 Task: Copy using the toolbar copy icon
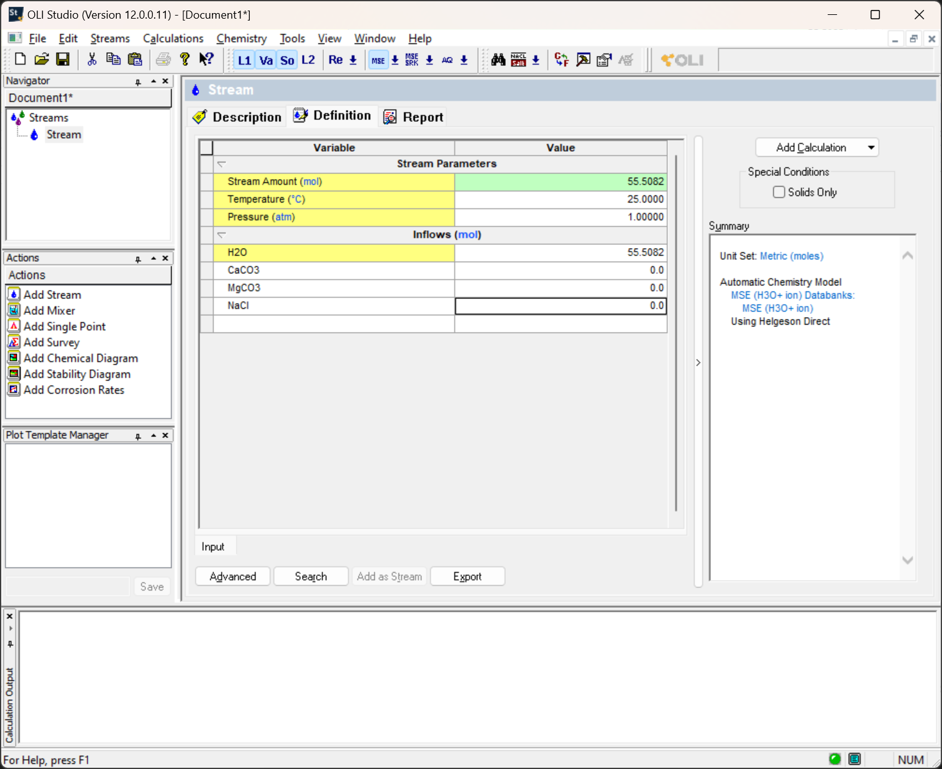point(113,60)
